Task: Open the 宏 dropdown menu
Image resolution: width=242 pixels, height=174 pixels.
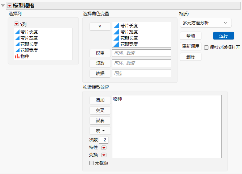Action: point(100,130)
